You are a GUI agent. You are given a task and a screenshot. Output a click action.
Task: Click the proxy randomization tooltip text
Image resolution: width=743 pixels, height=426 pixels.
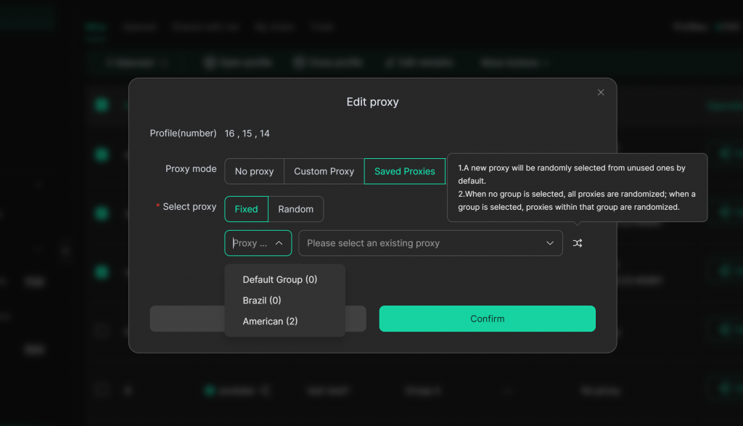tap(577, 187)
